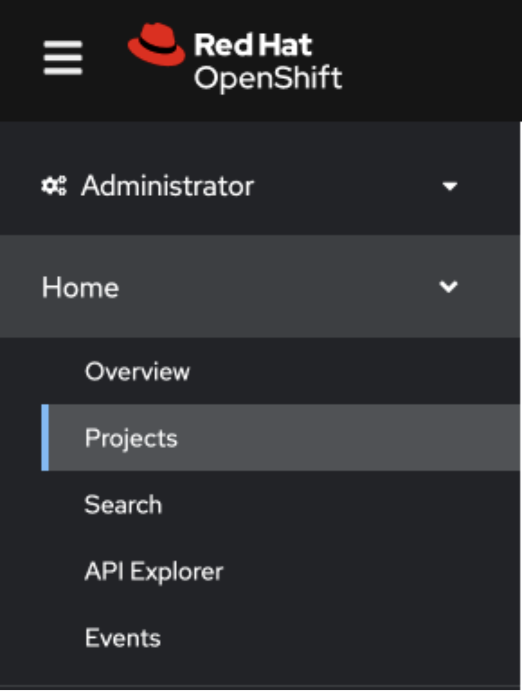Collapse the Home section chevron

coord(449,287)
